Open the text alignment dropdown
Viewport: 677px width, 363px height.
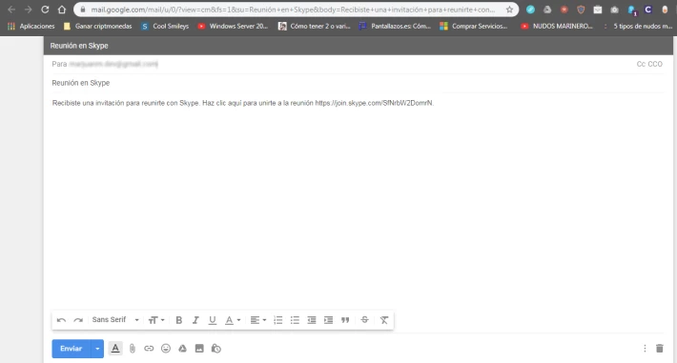tap(258, 320)
